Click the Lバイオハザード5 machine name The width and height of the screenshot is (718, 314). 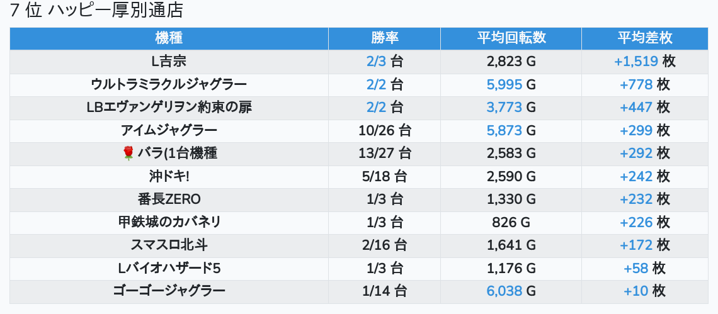pos(169,268)
